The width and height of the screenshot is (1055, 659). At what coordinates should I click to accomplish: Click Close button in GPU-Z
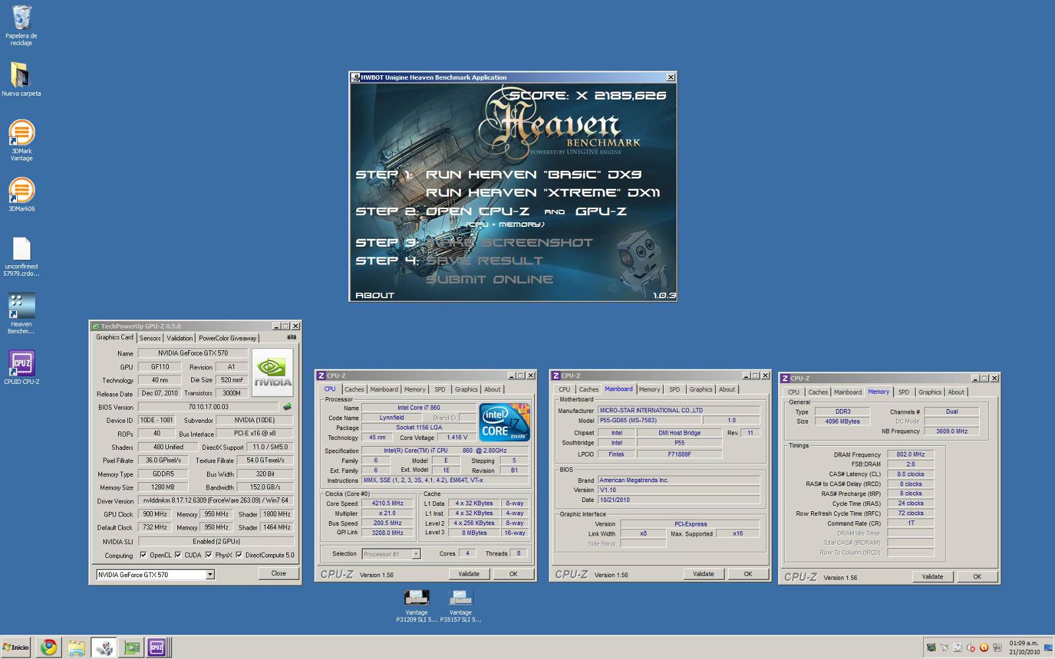pos(278,573)
